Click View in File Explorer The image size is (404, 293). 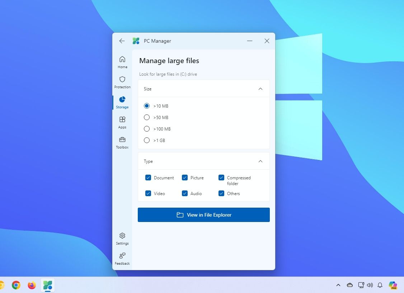pyautogui.click(x=203, y=215)
